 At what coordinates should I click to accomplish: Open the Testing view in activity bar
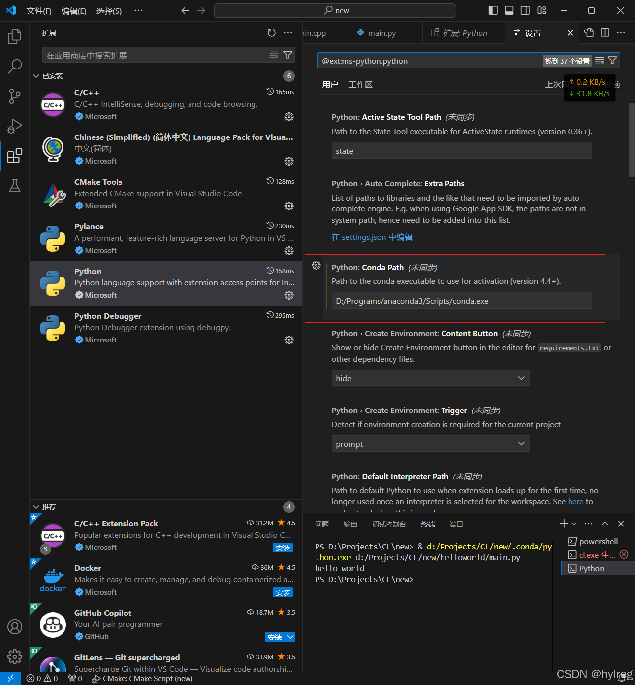point(14,185)
